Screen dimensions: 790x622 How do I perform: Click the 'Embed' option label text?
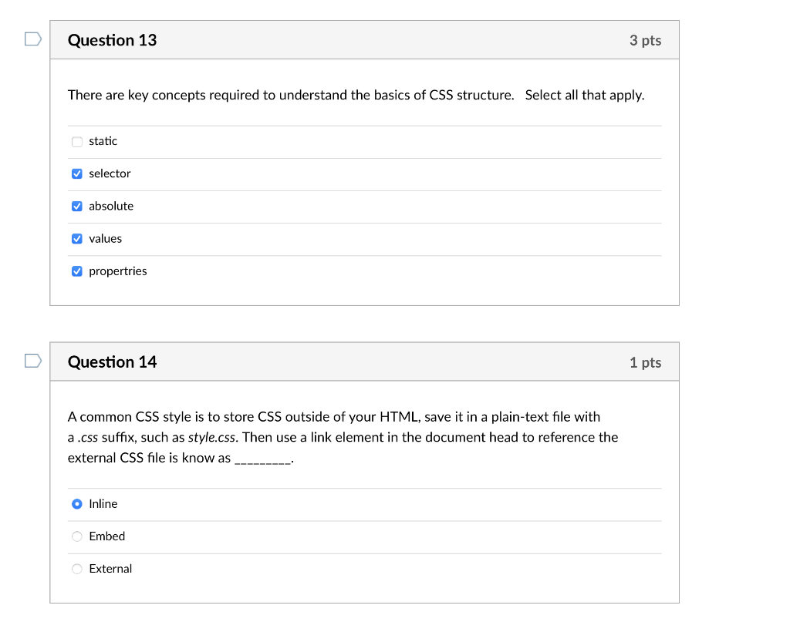click(107, 536)
